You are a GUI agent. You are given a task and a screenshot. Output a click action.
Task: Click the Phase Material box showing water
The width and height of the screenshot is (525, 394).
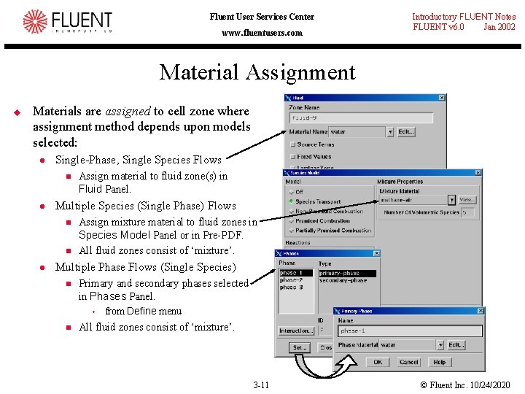(408, 344)
